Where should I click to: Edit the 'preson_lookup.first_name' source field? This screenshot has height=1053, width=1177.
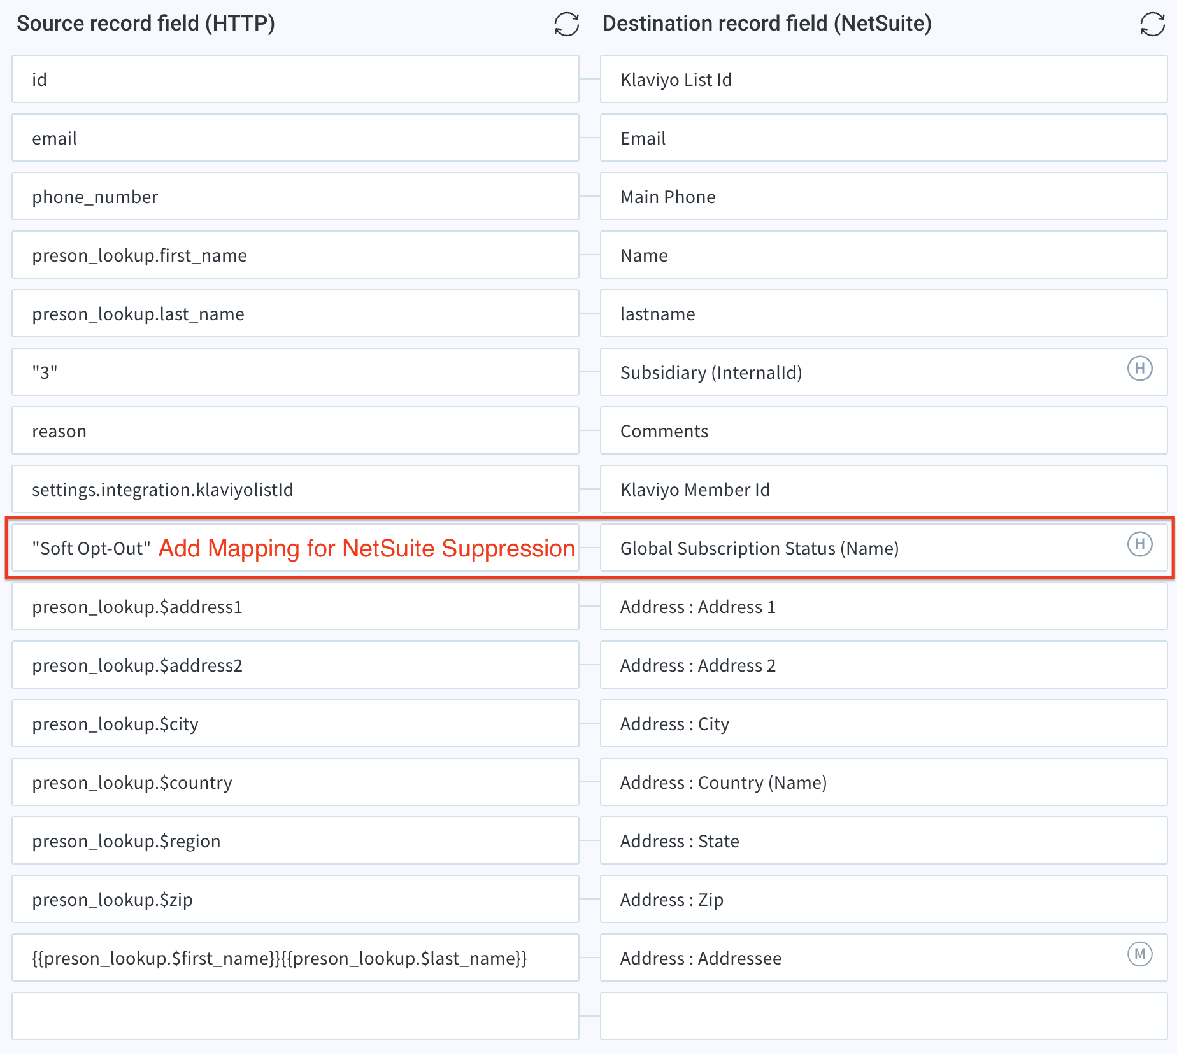click(x=296, y=255)
